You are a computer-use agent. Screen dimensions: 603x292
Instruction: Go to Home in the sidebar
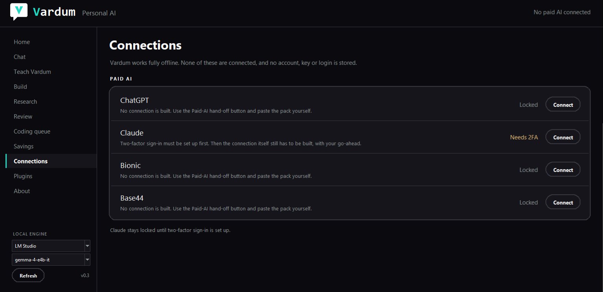click(x=22, y=42)
